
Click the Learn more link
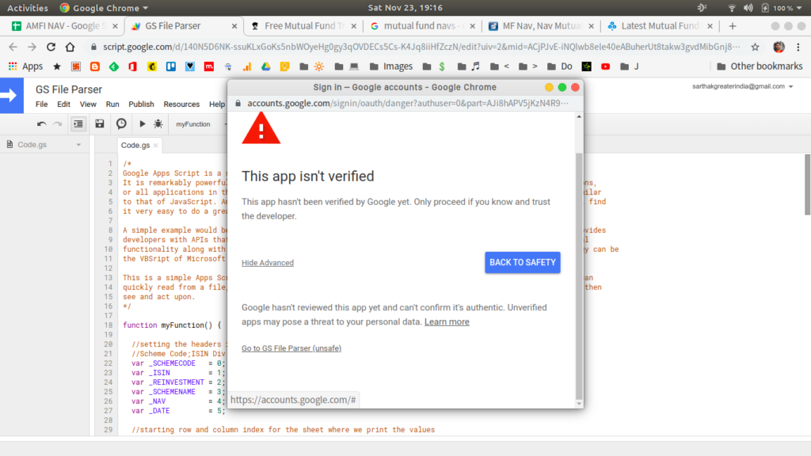click(x=447, y=321)
